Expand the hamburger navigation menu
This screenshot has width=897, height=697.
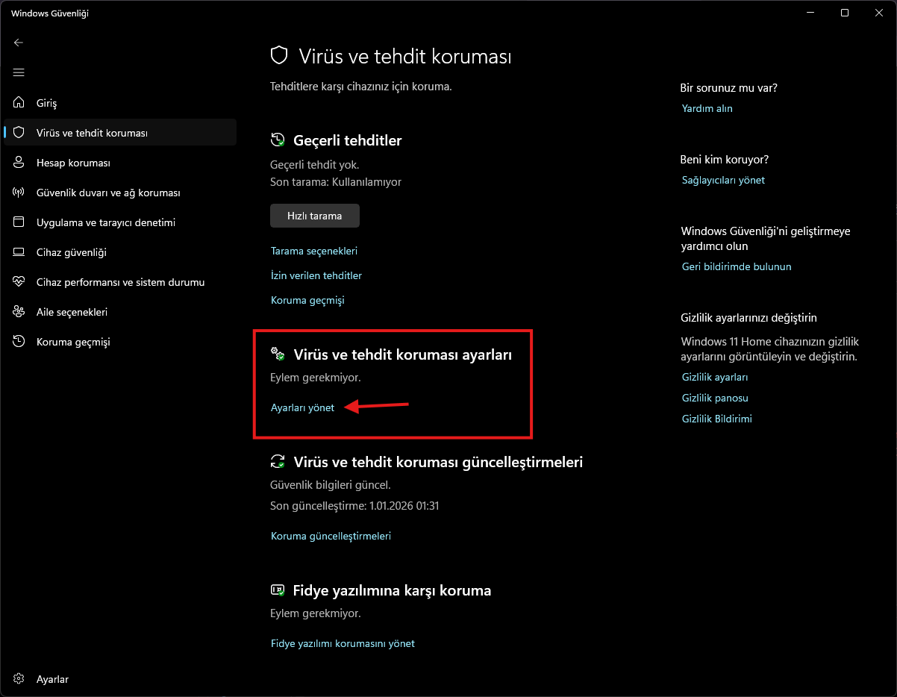tap(19, 72)
